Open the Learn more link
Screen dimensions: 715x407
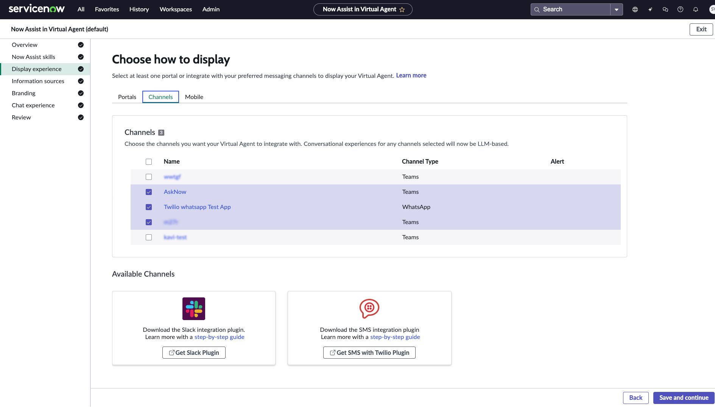[x=411, y=76]
